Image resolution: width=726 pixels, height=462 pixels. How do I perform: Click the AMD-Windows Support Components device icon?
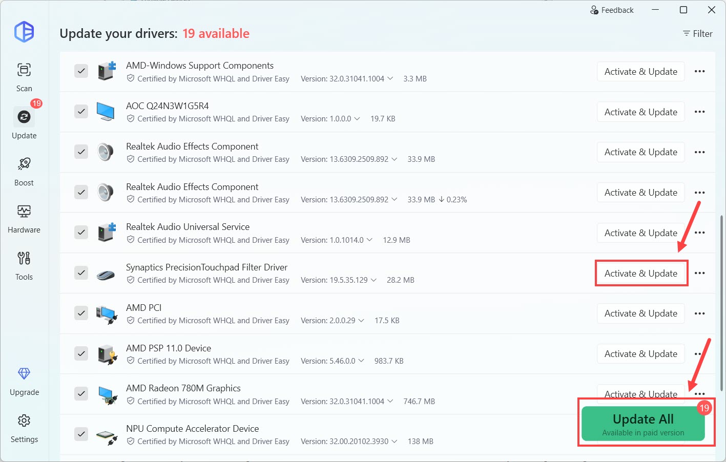pos(107,71)
